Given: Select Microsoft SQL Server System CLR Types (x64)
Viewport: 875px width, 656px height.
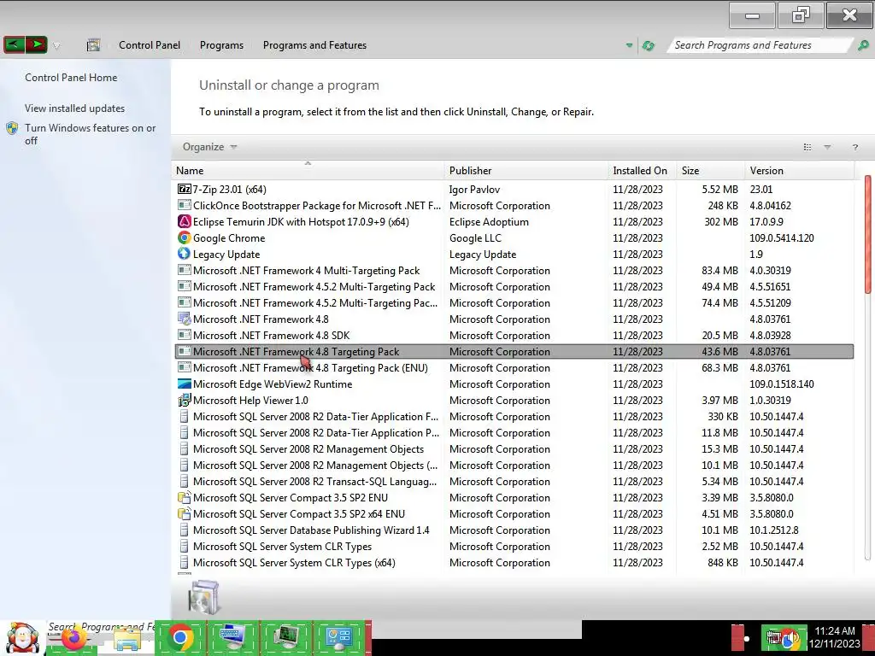Looking at the screenshot, I should point(514,562).
